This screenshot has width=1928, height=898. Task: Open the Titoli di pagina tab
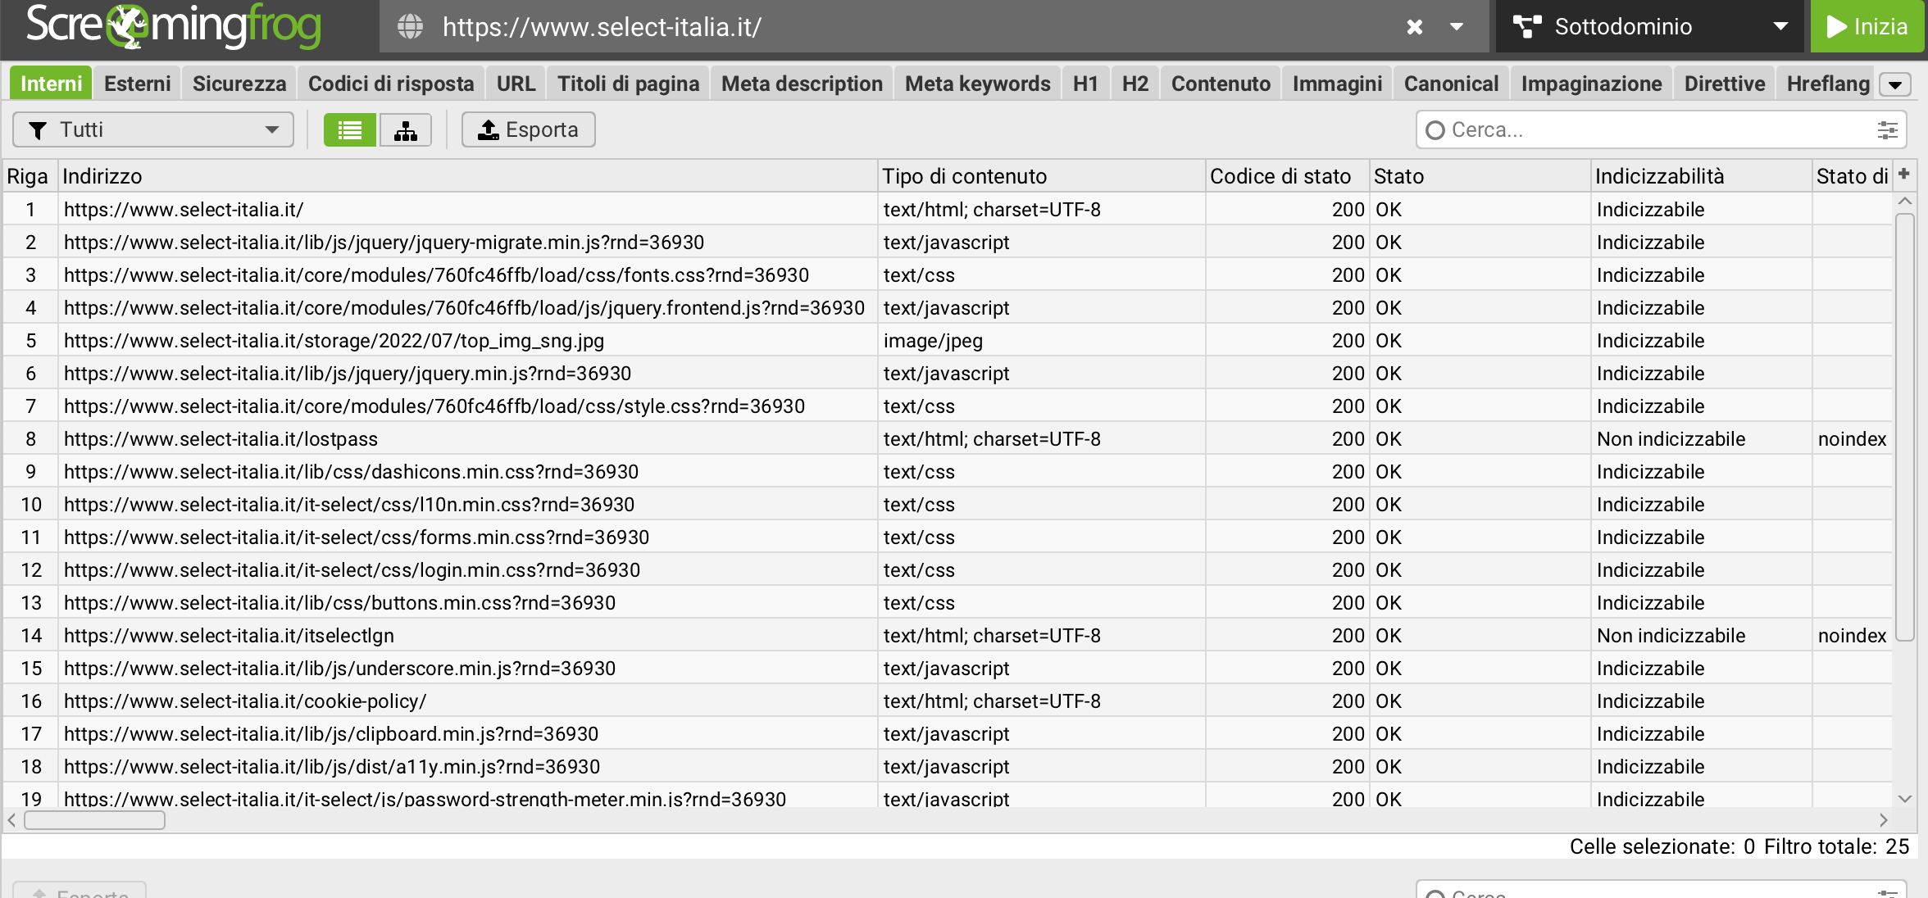click(628, 84)
